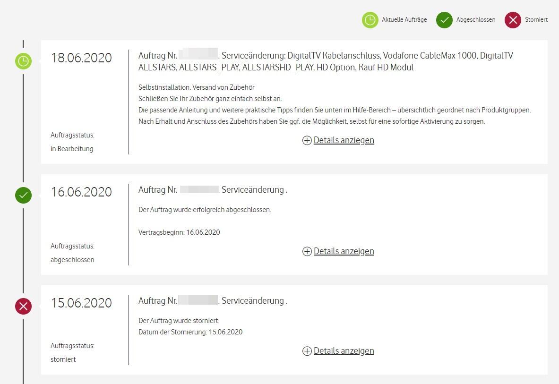This screenshot has width=559, height=384.
Task: Open 'Details anzeigen' for the in-progress order
Action: point(344,140)
